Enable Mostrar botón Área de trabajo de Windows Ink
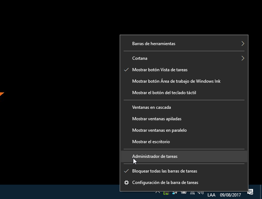Screen dimensions: 262x199 click(x=176, y=81)
